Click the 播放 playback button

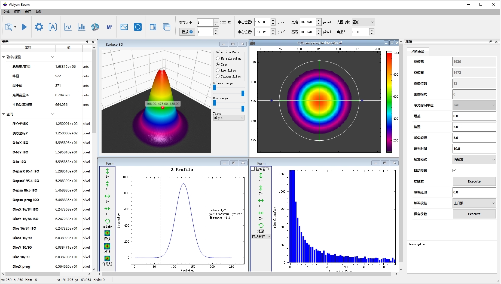pos(187,32)
